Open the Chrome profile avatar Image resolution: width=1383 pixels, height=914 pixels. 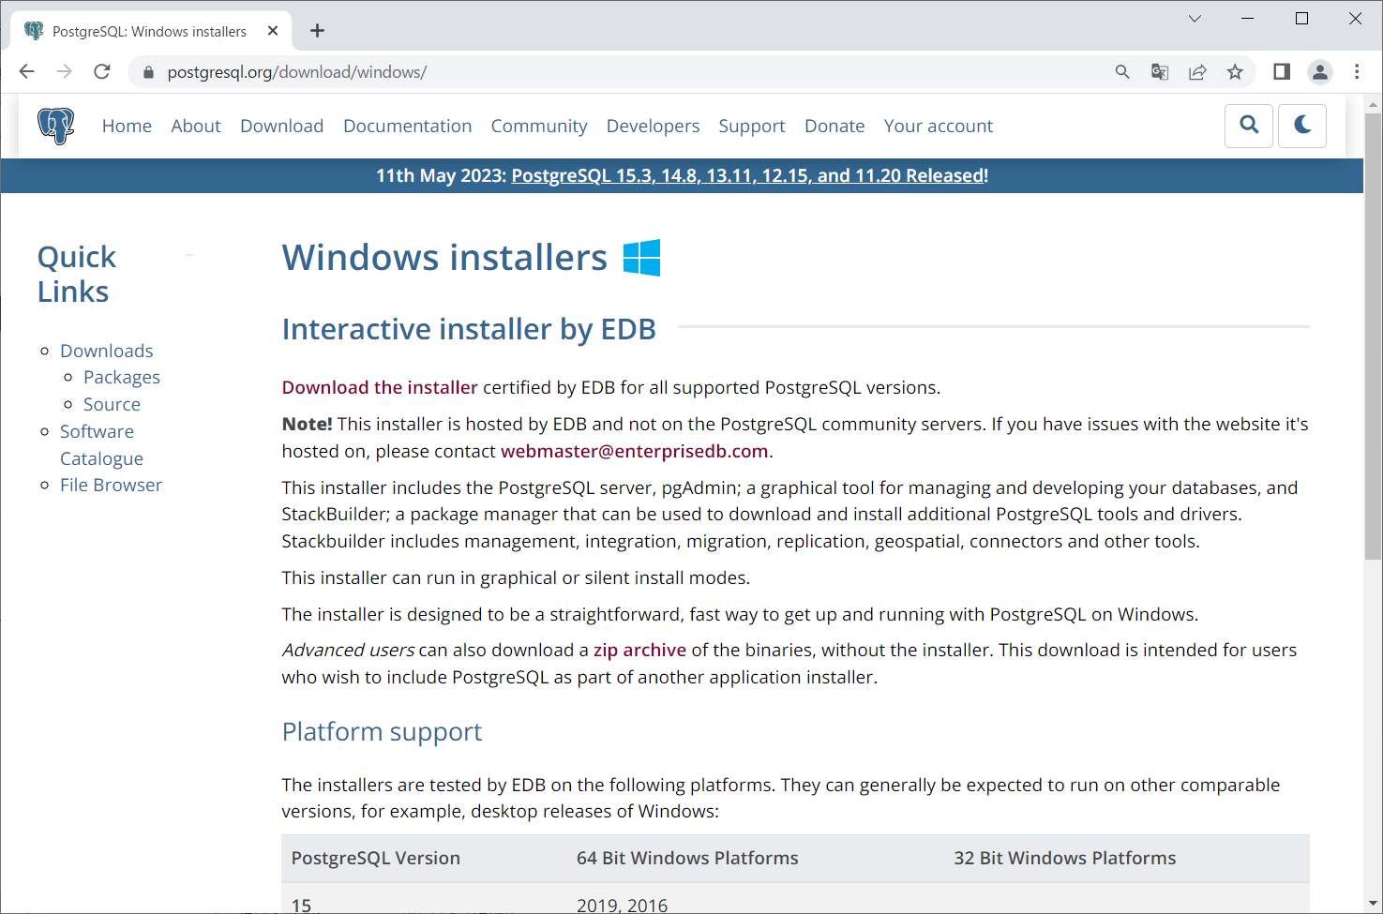coord(1320,72)
